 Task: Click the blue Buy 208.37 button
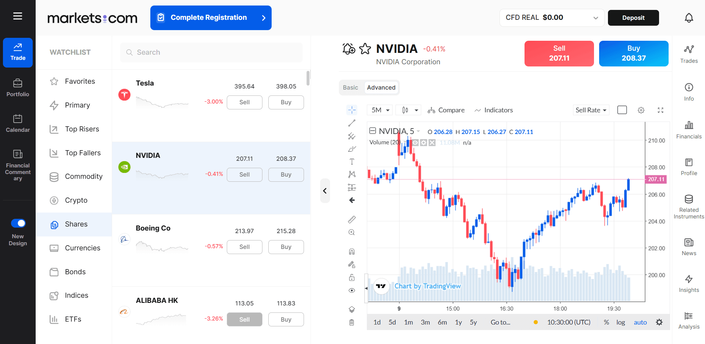(634, 54)
